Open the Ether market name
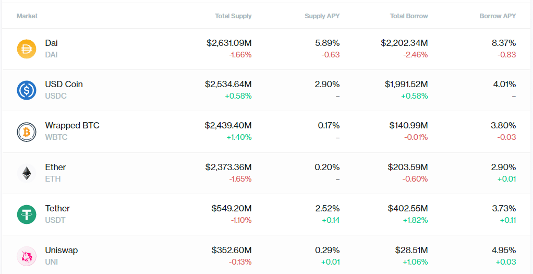Screen dimensions: 533x274 coord(55,167)
